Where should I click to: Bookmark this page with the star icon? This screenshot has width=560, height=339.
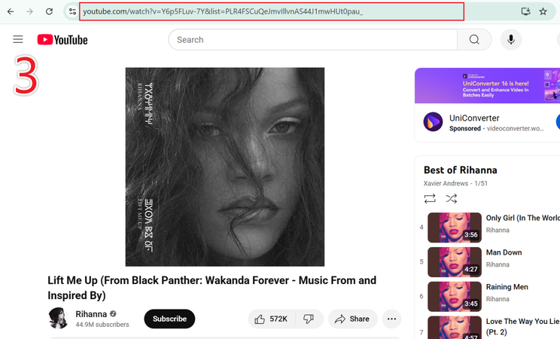[543, 11]
